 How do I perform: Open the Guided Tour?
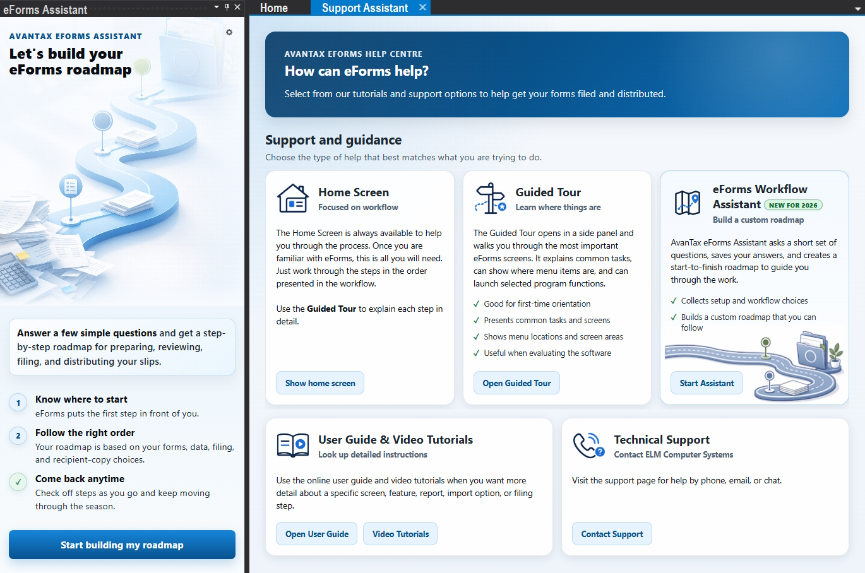coord(516,383)
